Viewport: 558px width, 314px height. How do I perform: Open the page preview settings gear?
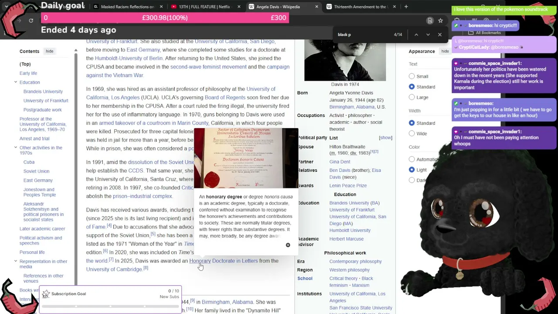[288, 245]
